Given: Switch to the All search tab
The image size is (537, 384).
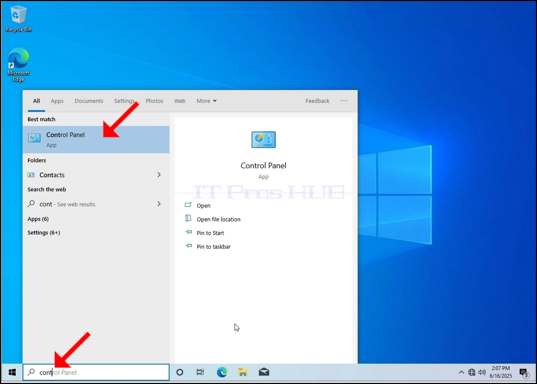Looking at the screenshot, I should 36,101.
